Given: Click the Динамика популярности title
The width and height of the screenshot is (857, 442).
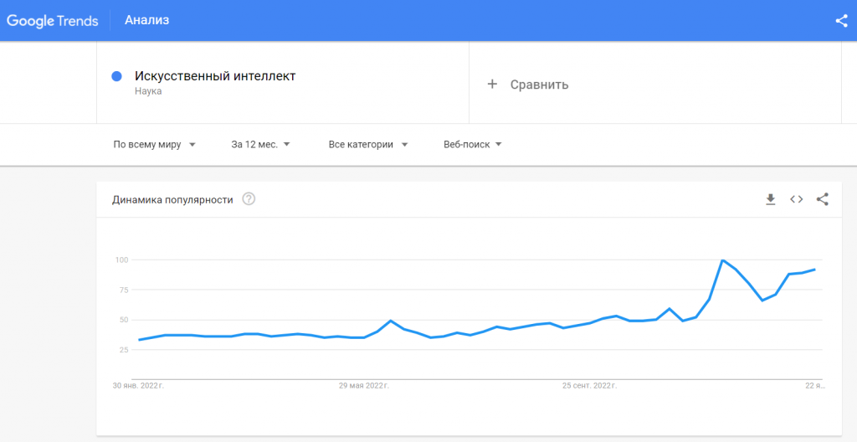Looking at the screenshot, I should click(172, 200).
